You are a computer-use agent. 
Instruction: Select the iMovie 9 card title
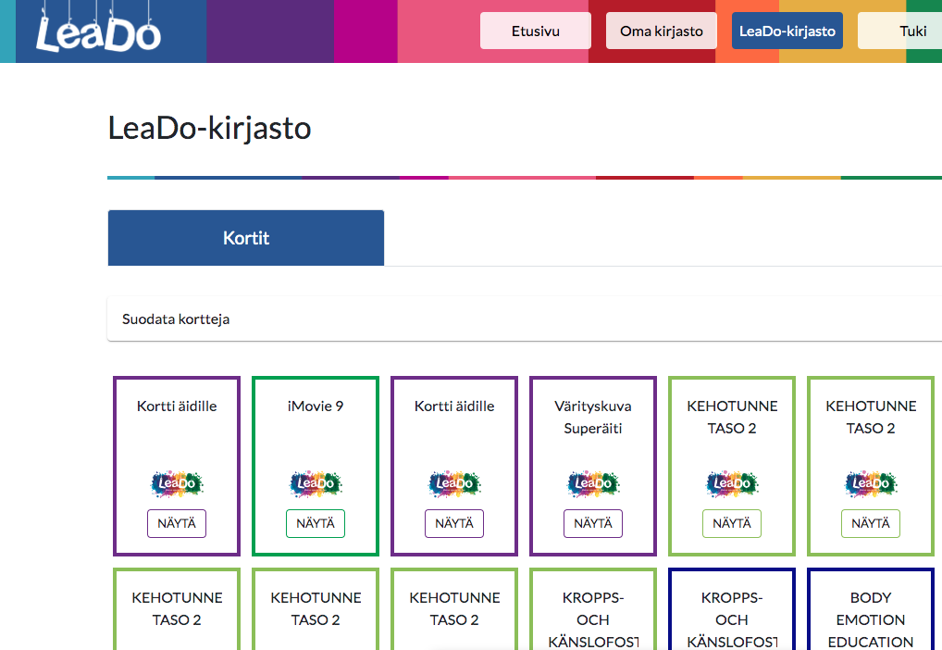(316, 406)
